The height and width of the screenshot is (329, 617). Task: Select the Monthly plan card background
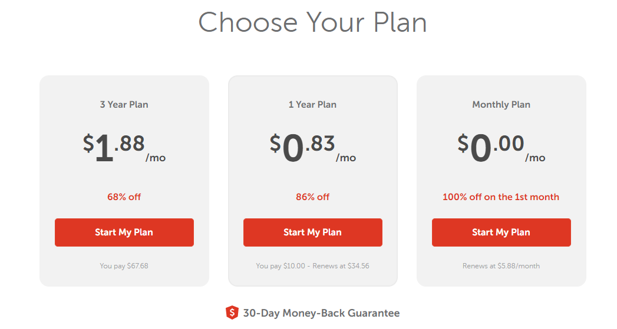click(501, 181)
